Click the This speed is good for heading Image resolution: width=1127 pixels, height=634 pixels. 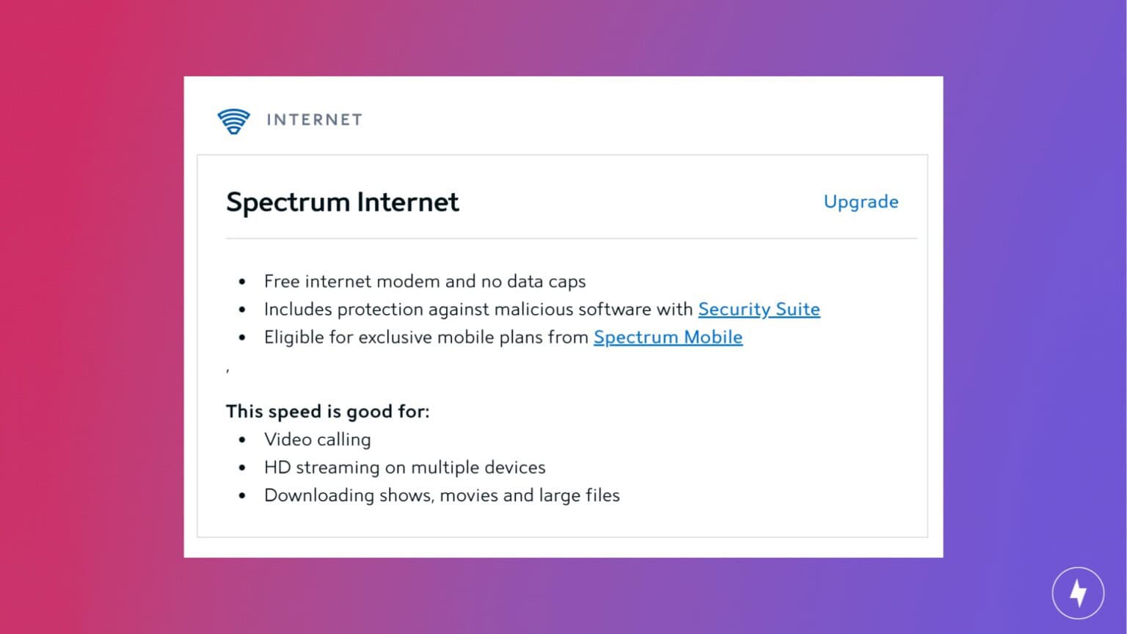point(327,411)
